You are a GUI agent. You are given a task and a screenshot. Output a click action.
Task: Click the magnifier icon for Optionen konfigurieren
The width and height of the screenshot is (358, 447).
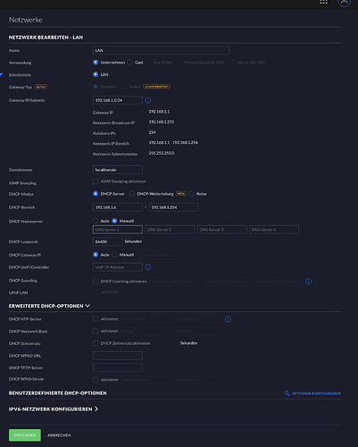point(287,393)
